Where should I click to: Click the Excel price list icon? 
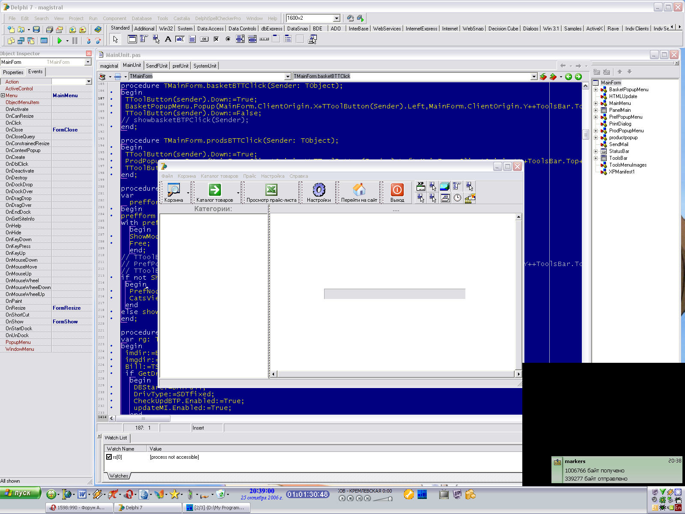coord(271,190)
